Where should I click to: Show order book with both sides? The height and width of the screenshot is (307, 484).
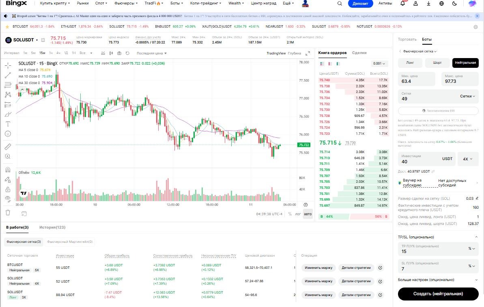[x=322, y=64]
